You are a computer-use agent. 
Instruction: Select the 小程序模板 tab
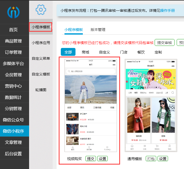tap(74, 30)
